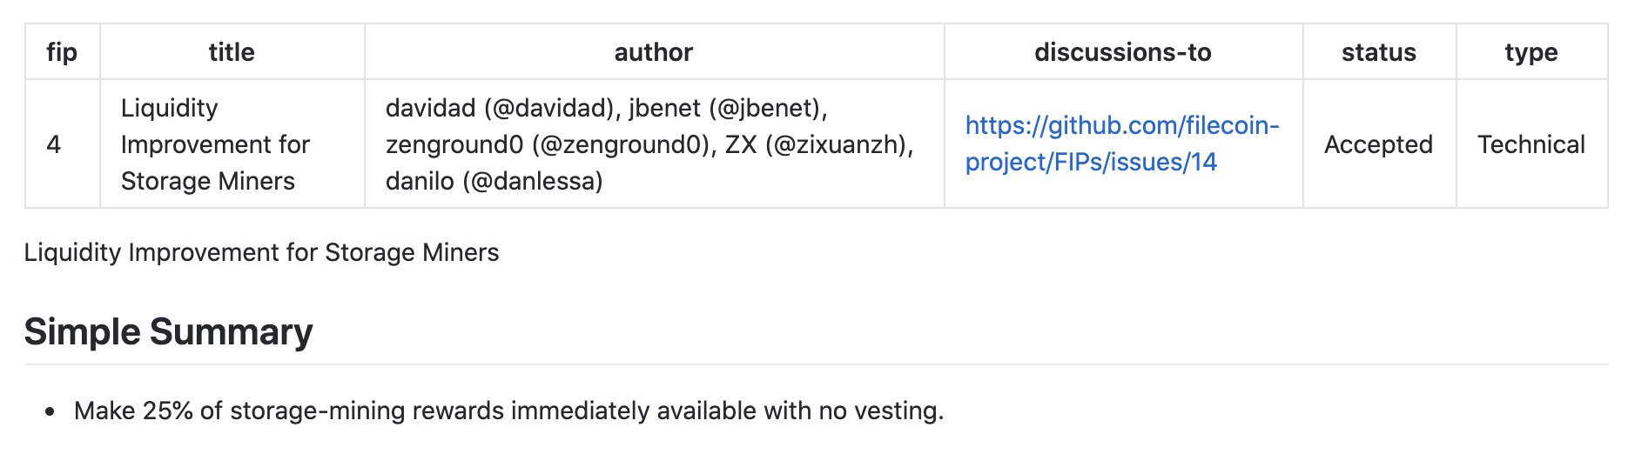This screenshot has width=1628, height=454.
Task: Click the bullet marker before "Make 25%"
Action: (x=50, y=411)
